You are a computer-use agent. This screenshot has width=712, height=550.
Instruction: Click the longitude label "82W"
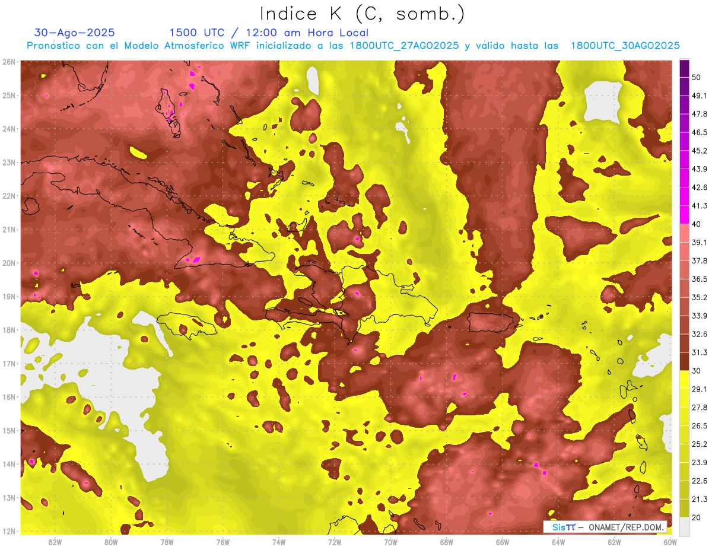pyautogui.click(x=55, y=542)
